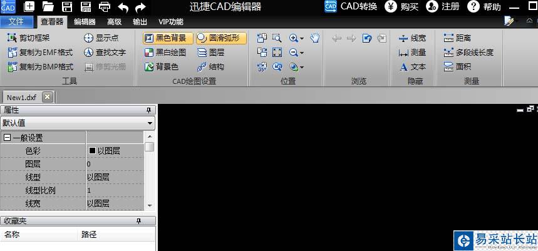Fit drawing to window icon

pyautogui.click(x=277, y=52)
